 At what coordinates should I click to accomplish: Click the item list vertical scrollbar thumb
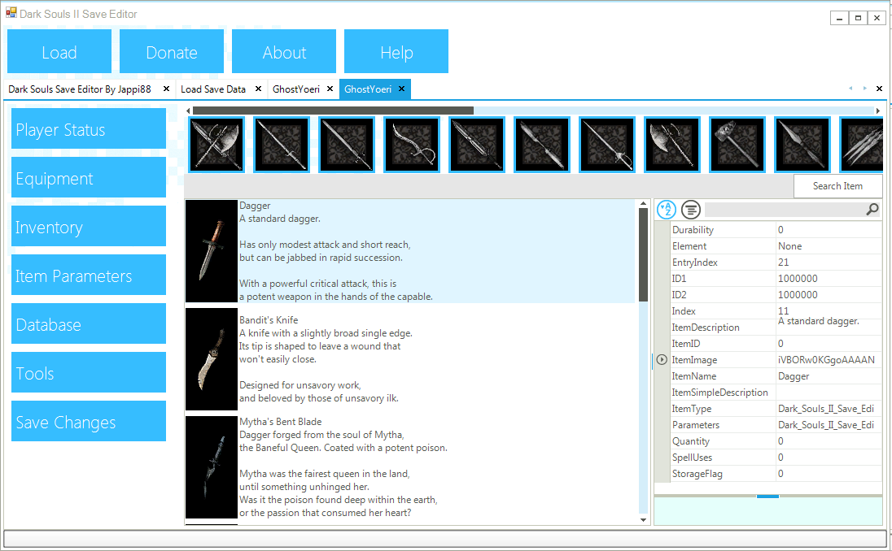click(644, 254)
